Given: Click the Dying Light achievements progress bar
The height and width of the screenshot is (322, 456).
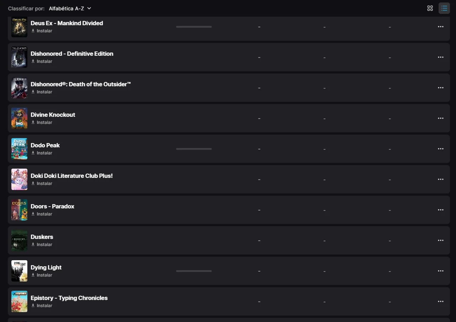Looking at the screenshot, I should point(194,271).
